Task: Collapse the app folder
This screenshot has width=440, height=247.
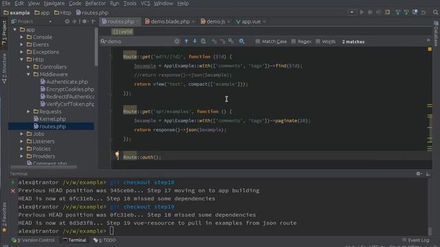Action: click(x=15, y=30)
